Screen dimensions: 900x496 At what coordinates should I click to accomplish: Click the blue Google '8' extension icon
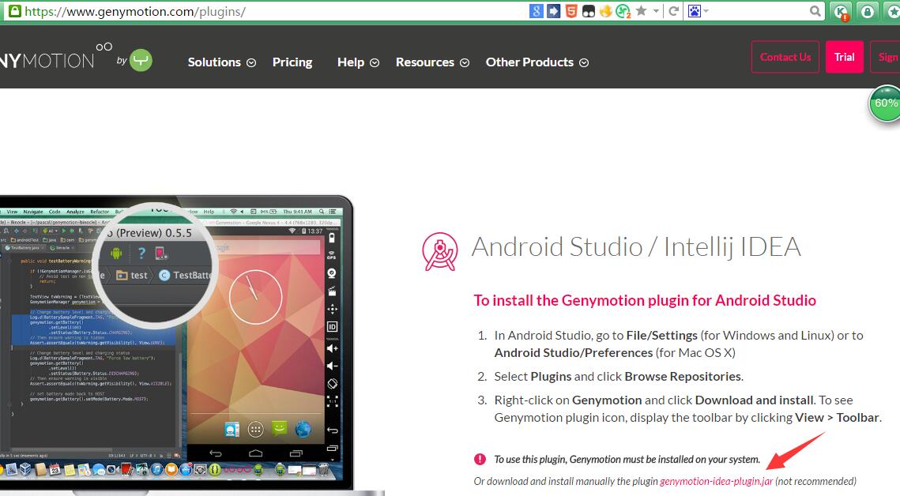[x=536, y=11]
